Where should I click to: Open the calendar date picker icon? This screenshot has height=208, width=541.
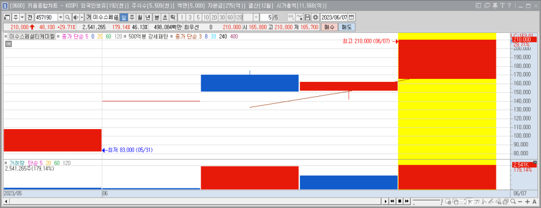[351, 17]
